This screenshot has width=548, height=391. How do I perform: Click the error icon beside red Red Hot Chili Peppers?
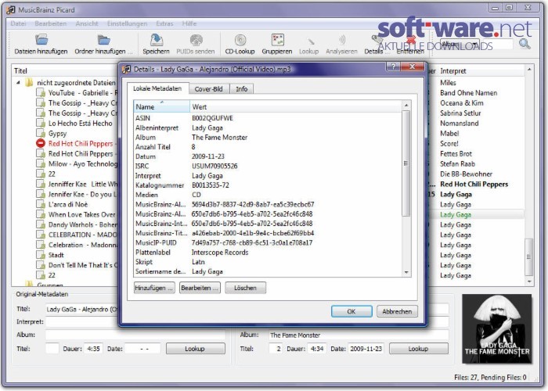[41, 143]
